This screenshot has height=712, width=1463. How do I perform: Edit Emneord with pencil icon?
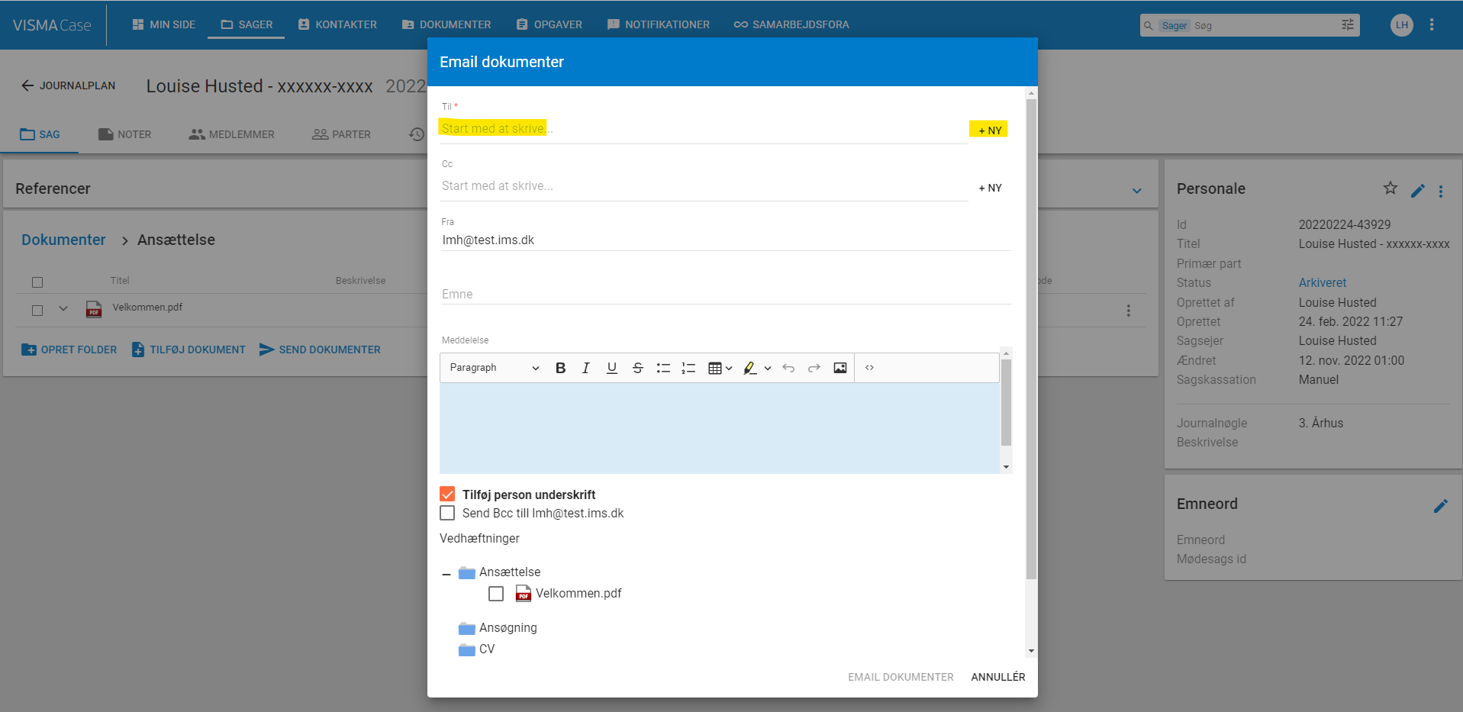(x=1441, y=506)
